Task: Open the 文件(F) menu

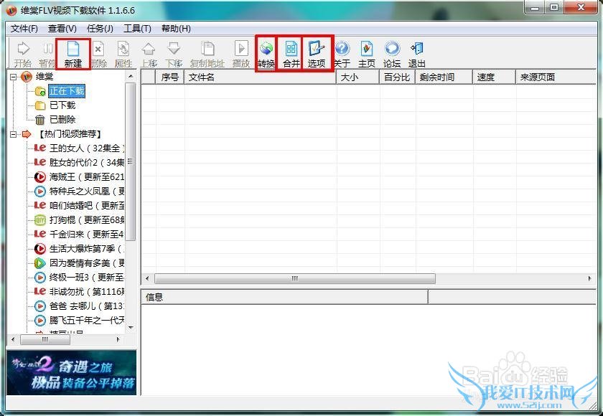Action: pyautogui.click(x=24, y=29)
